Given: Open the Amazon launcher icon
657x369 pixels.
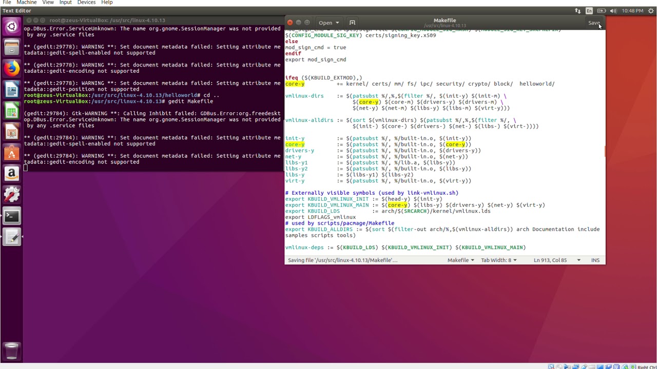Looking at the screenshot, I should tap(11, 174).
